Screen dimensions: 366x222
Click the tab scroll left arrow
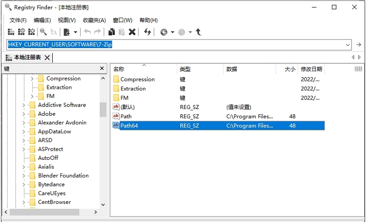pyautogui.click(x=353, y=57)
